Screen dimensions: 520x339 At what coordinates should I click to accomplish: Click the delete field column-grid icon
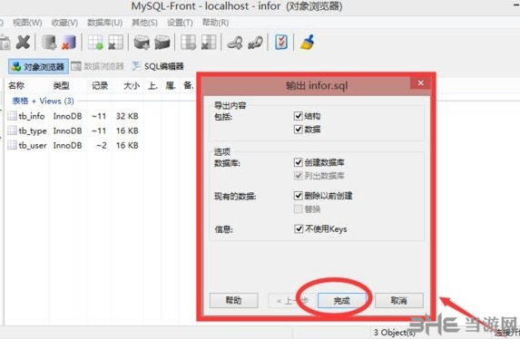click(x=209, y=43)
